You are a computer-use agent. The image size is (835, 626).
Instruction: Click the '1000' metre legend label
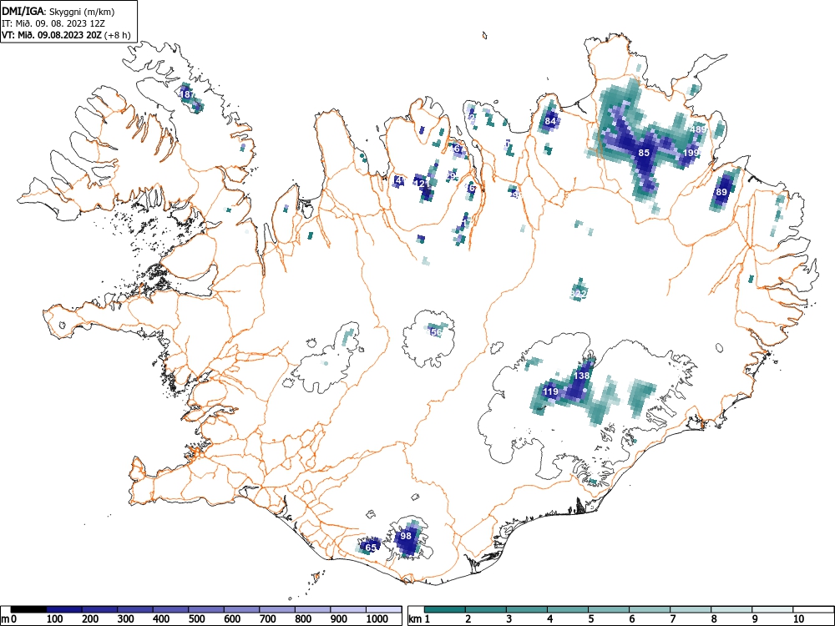click(x=377, y=619)
